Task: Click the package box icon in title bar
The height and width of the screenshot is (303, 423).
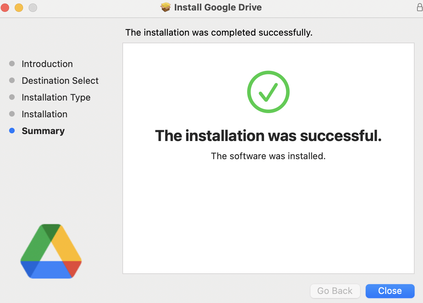Action: click(x=165, y=7)
